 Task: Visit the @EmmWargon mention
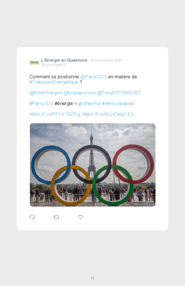click(46, 93)
